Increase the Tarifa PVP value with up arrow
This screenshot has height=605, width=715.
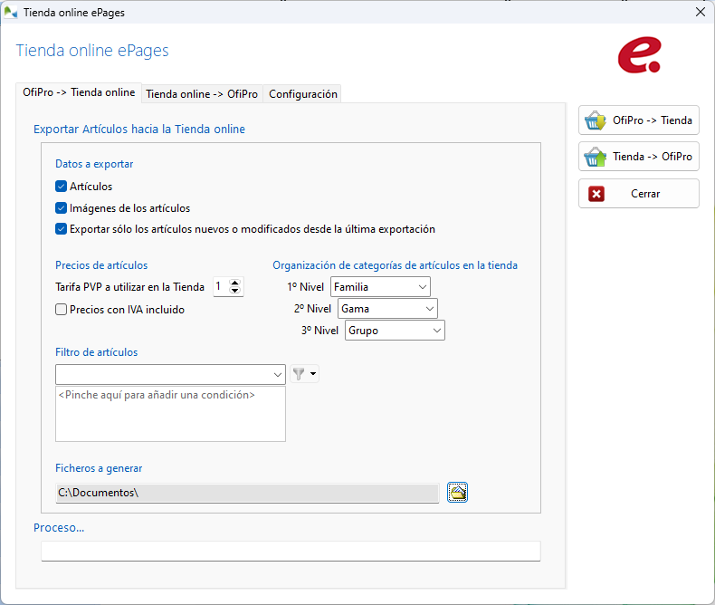click(236, 283)
